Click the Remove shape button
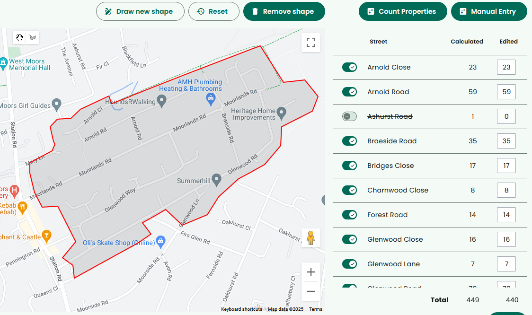This screenshot has width=532, height=315. [x=284, y=11]
